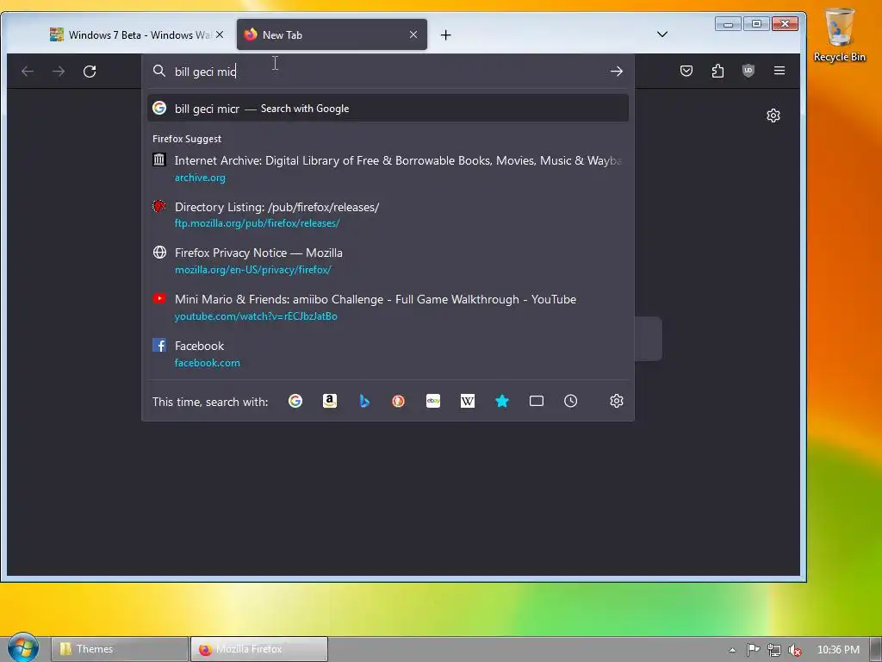Search this time with Wikipedia
Viewport: 882px width, 662px height.
coord(468,401)
